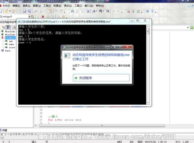Image resolution: width=194 pixels, height=143 pixels.
Task: Toggle the highlighted symbol panel view button
Action: (8, 27)
